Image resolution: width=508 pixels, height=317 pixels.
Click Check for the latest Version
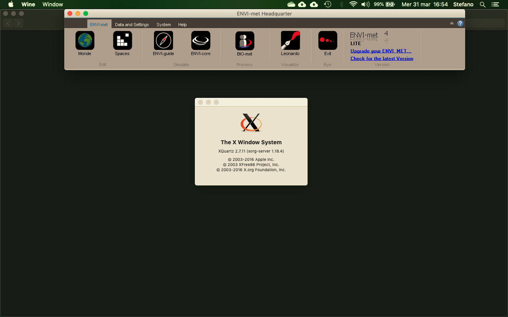(x=381, y=58)
